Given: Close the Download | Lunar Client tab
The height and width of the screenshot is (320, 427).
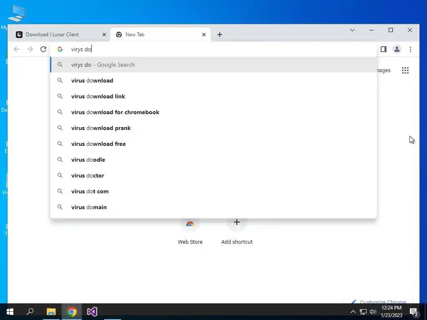Looking at the screenshot, I should click(104, 35).
